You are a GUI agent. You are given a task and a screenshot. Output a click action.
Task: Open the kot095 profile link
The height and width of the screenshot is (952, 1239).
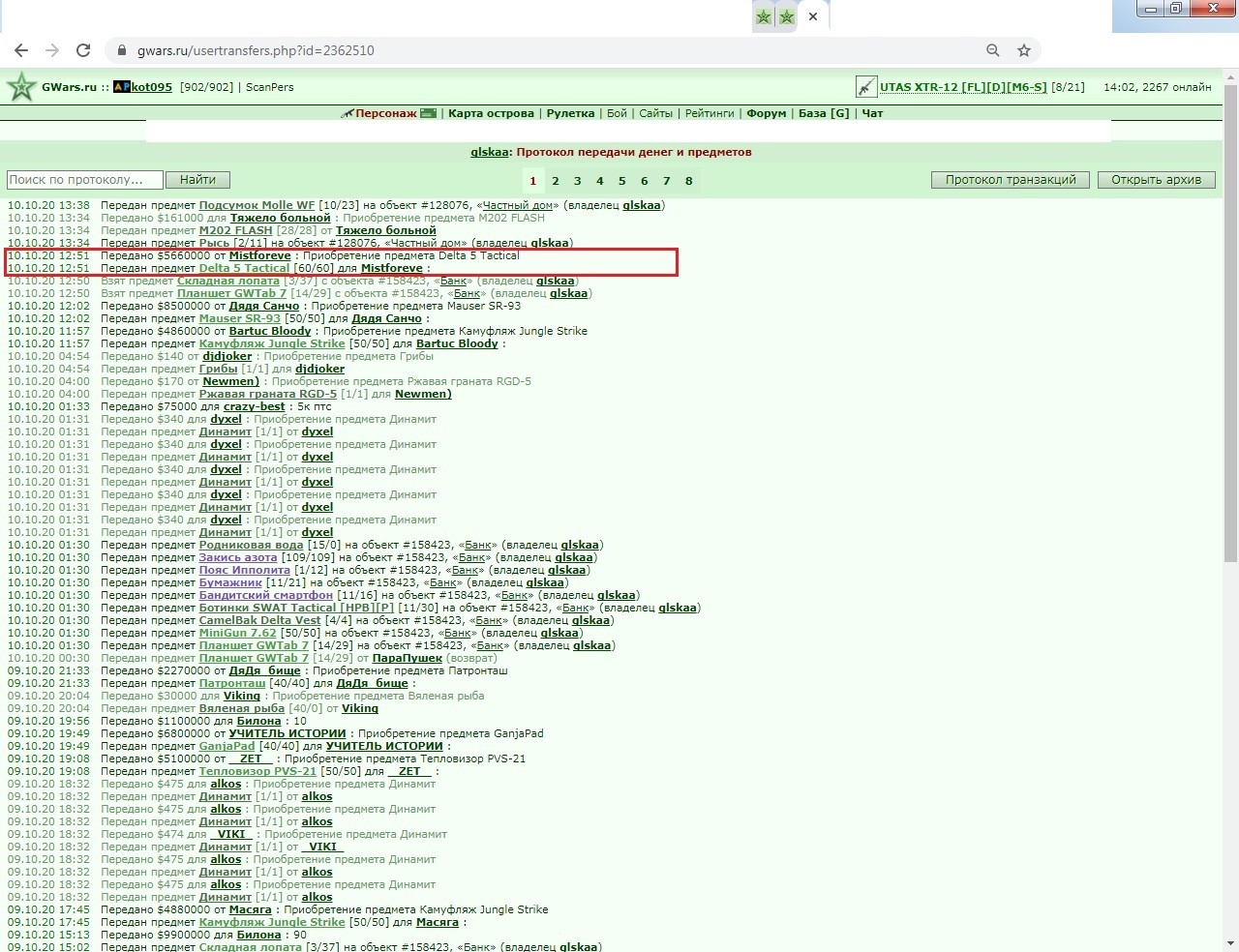click(x=152, y=87)
